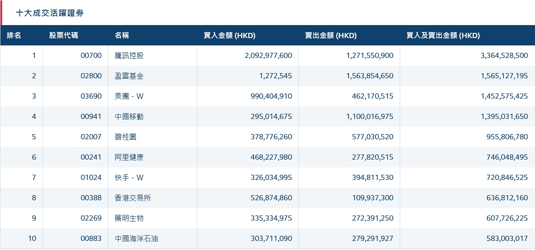
Task: Select buy amount 526,874,860
Action: 271,198
